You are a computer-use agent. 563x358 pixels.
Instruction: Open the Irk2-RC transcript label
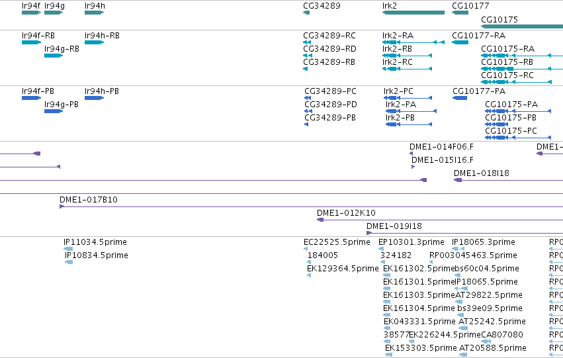tap(398, 62)
